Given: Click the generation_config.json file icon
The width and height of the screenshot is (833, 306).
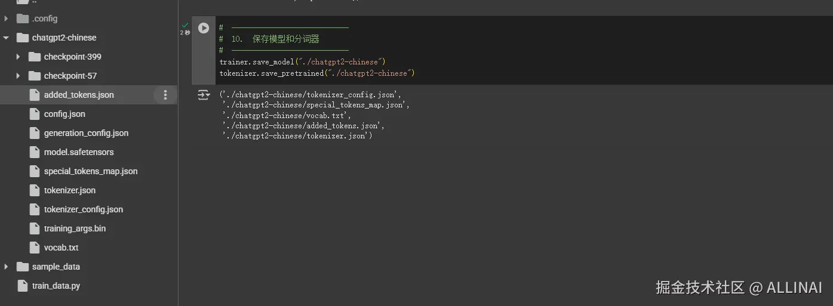Looking at the screenshot, I should coord(34,133).
